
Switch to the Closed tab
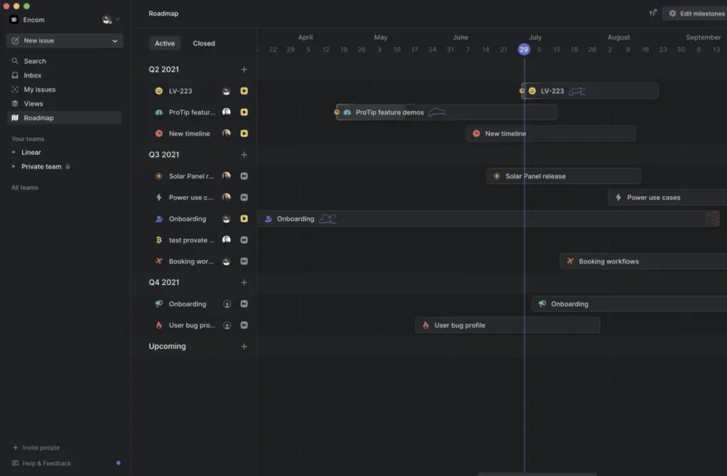click(204, 43)
